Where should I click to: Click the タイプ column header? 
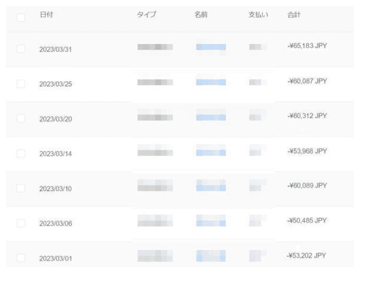146,15
